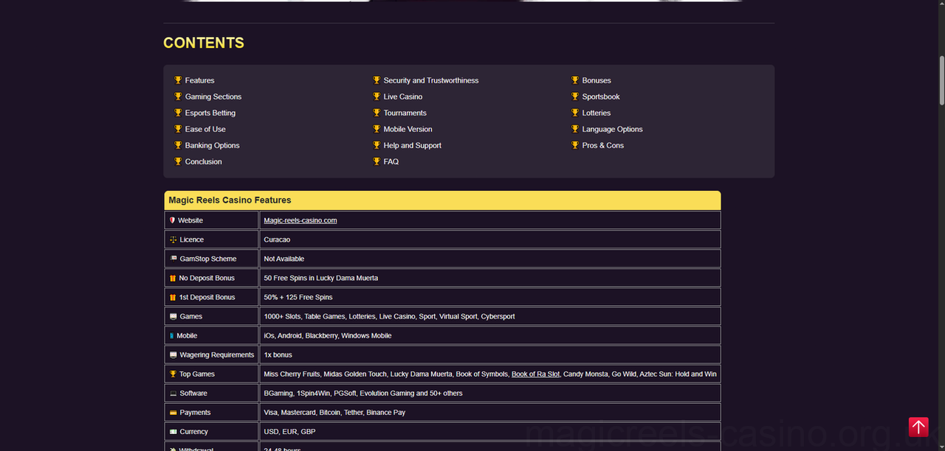Open the Mobile Version link

(x=408, y=129)
